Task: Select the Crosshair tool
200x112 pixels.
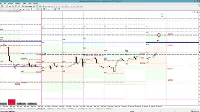Action: (1, 9)
